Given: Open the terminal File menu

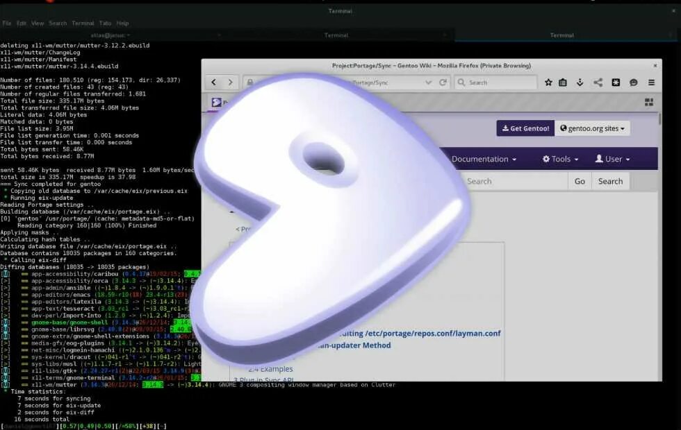Looking at the screenshot, I should coord(6,24).
